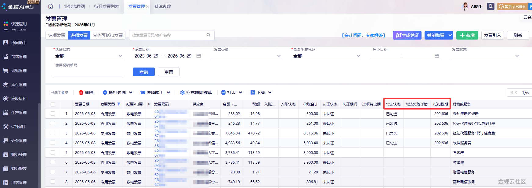Click the 发票日期 start date field 2025-06-29
The image size is (532, 188).
point(147,56)
